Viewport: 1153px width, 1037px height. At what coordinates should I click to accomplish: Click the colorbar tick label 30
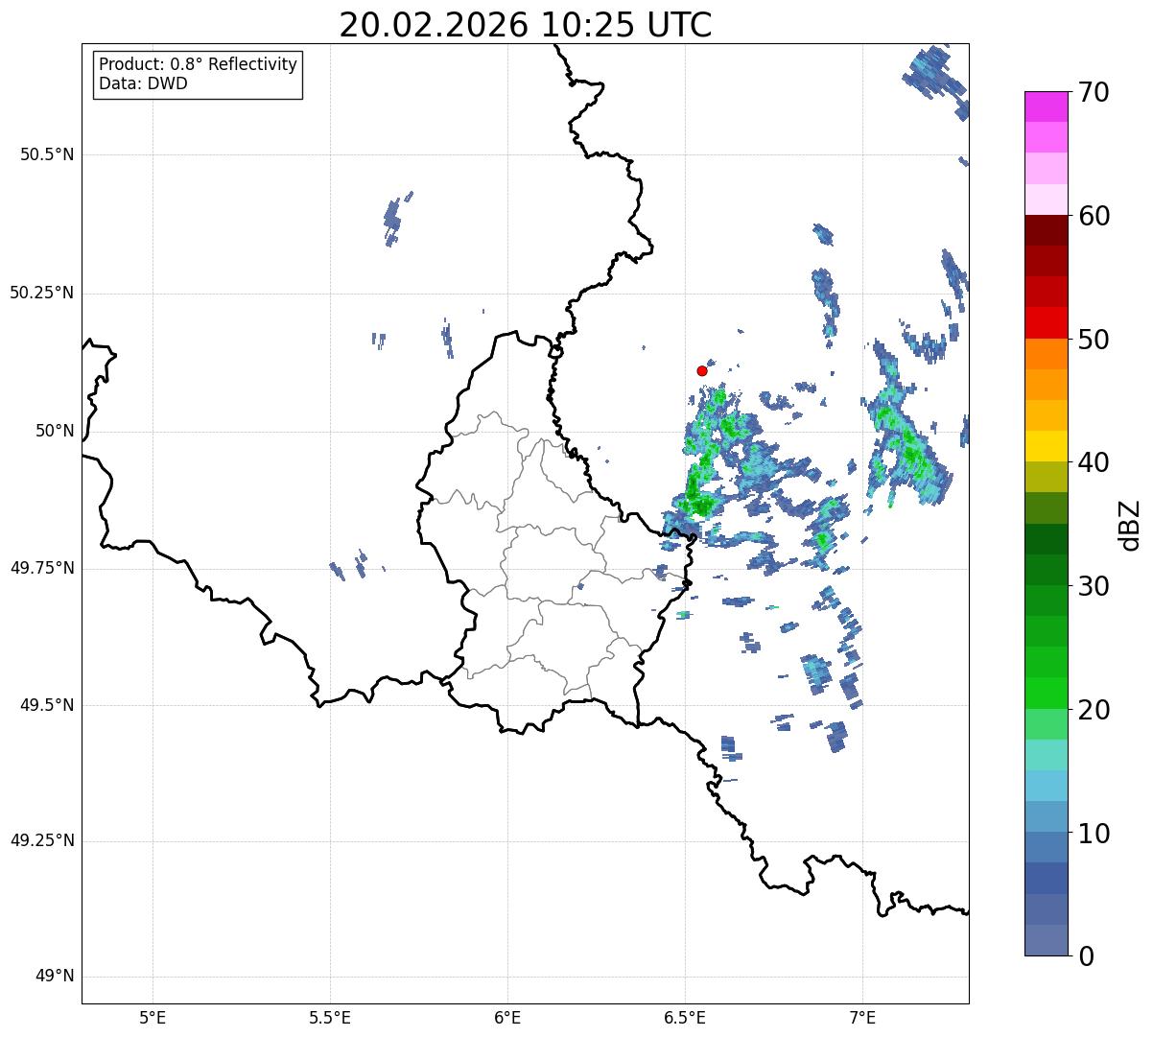1094,586
